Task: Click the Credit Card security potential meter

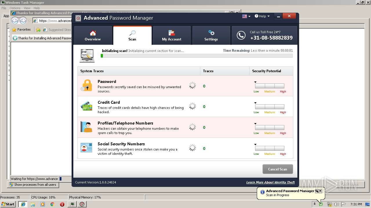Action: pos(270,107)
